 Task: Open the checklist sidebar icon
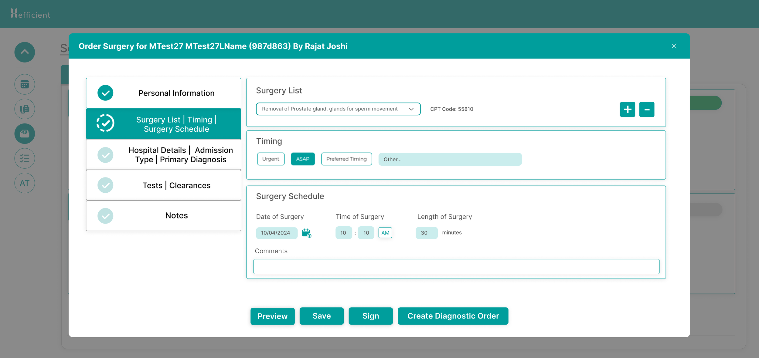(x=25, y=158)
